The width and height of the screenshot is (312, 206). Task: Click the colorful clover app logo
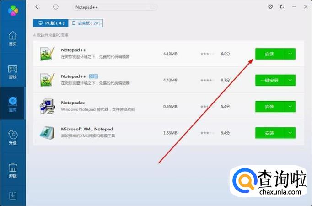coord(13,10)
